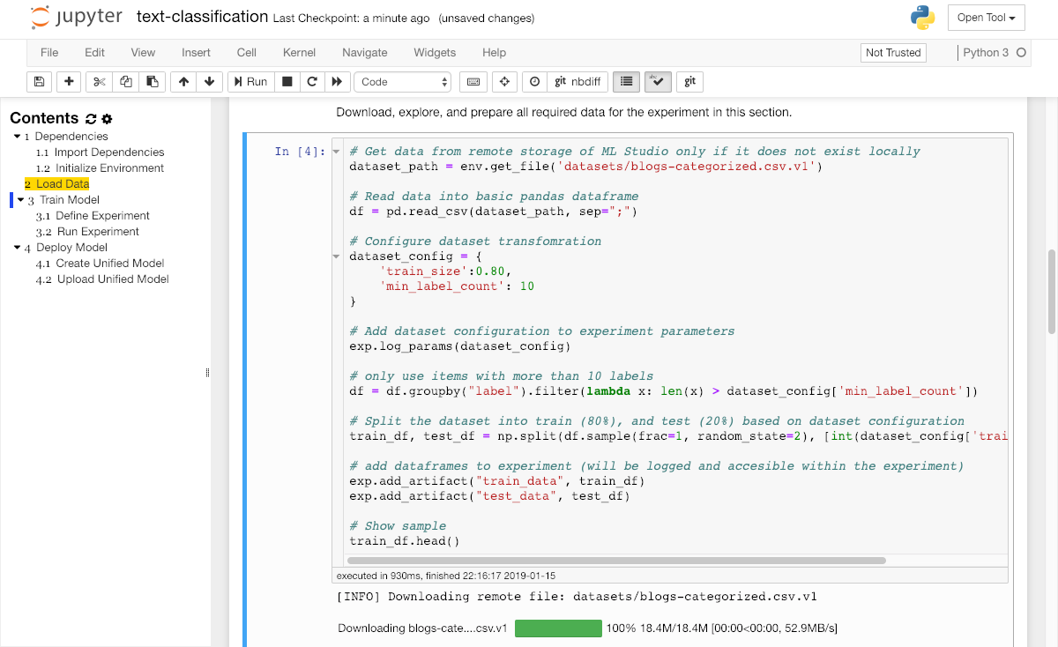This screenshot has height=647, width=1058.
Task: Open the command palette keyboard icon
Action: (x=473, y=82)
